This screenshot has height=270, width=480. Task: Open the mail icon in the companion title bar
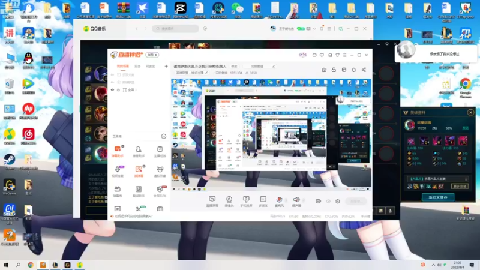point(314,55)
